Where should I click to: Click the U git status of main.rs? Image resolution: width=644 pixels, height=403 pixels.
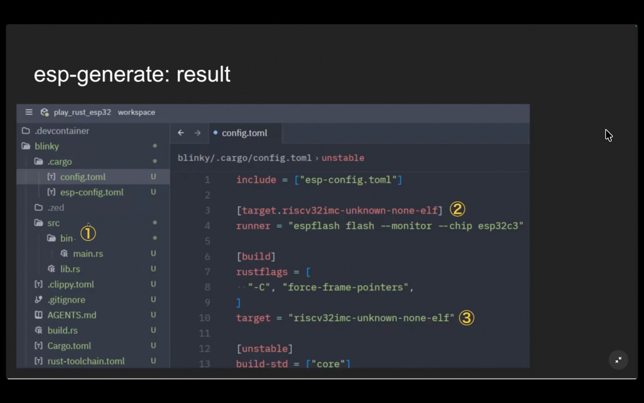153,254
